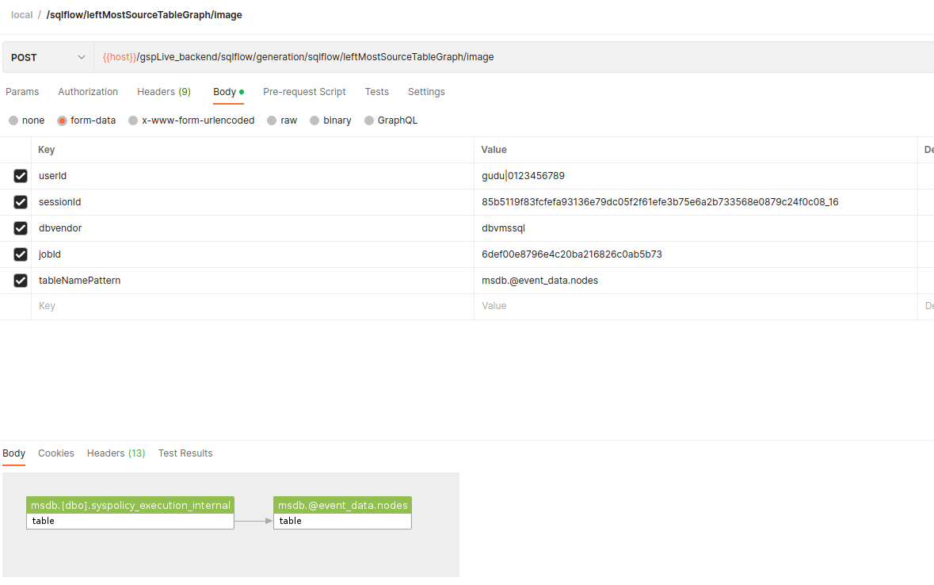Open the Tests tab
This screenshot has height=585, width=934.
click(376, 92)
